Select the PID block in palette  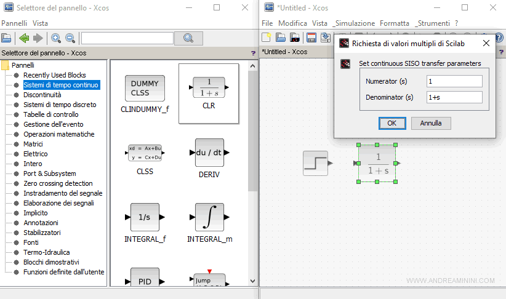[145, 277]
